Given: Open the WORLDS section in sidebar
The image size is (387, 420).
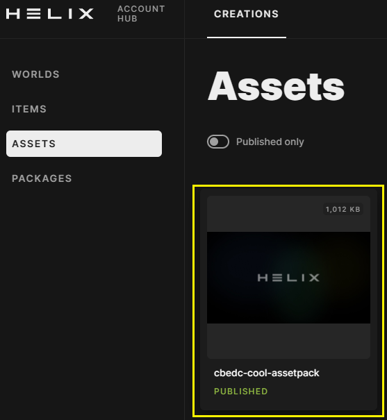Looking at the screenshot, I should pos(35,74).
